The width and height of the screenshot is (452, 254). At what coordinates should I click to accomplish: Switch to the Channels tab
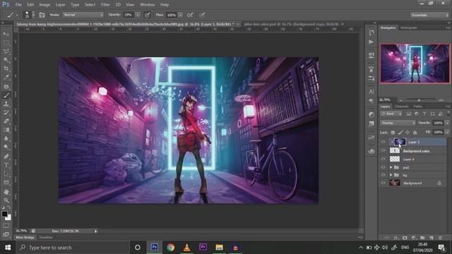click(401, 107)
